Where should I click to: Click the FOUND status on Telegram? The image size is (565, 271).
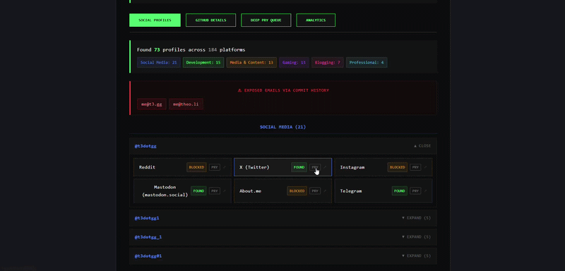tap(400, 191)
